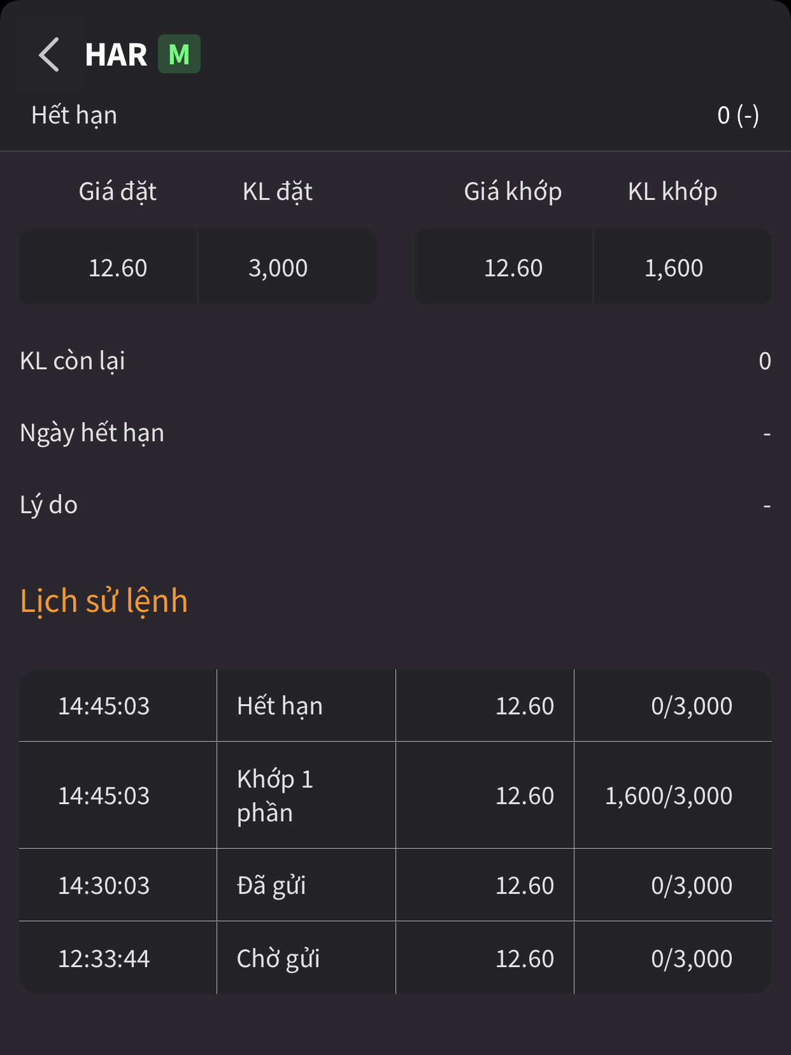This screenshot has height=1055, width=791.
Task: Tap the HAR stock symbol title
Action: (116, 55)
